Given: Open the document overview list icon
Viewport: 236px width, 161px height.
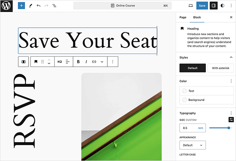Looking at the screenshot, I should 54,6.
